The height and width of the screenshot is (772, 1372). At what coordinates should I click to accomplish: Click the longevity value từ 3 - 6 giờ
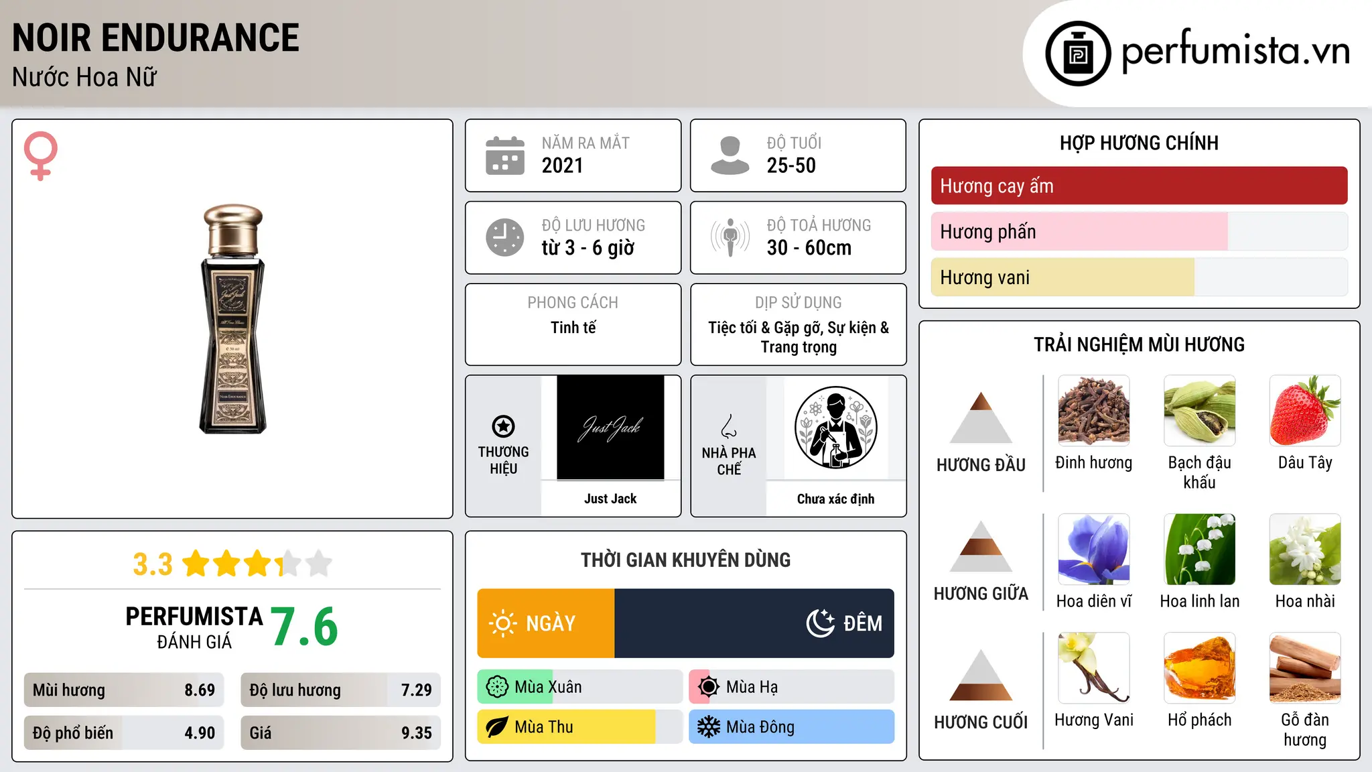pos(588,248)
